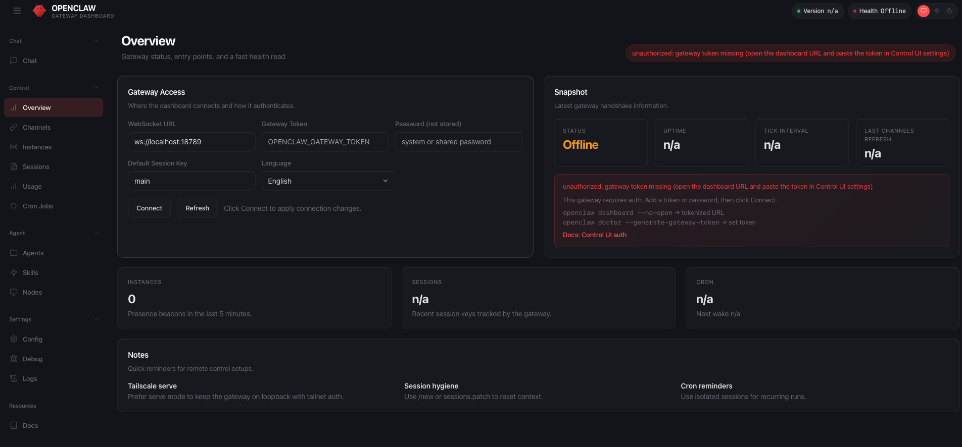Click the Debug bug icon

(x=14, y=359)
